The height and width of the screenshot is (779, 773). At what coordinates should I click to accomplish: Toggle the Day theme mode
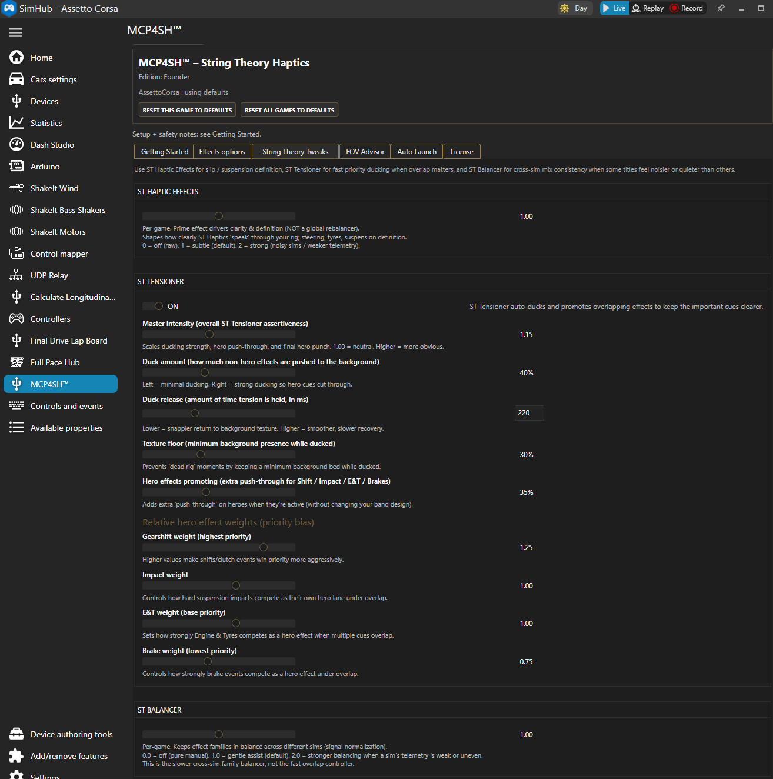point(574,8)
